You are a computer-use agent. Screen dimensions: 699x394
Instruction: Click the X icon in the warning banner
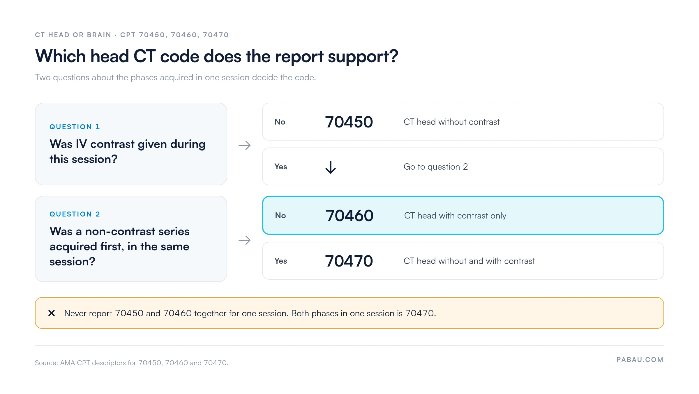(52, 313)
